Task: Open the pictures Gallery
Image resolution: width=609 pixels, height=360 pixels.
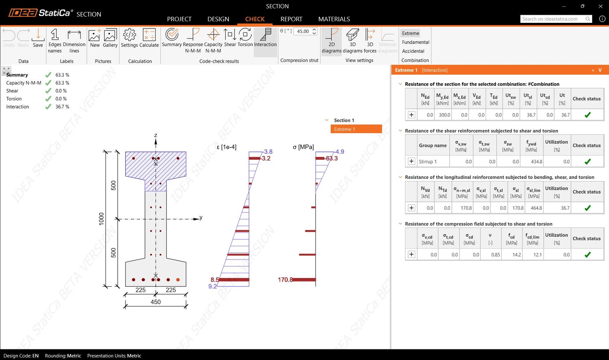Action: point(110,38)
